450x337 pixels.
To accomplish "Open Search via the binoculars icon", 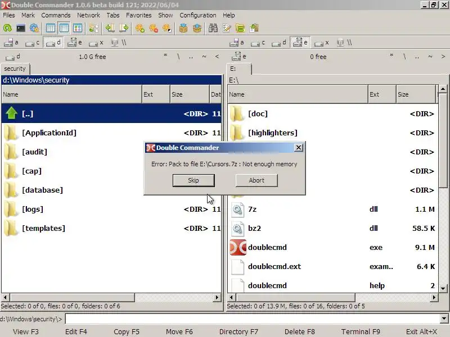I will click(213, 28).
